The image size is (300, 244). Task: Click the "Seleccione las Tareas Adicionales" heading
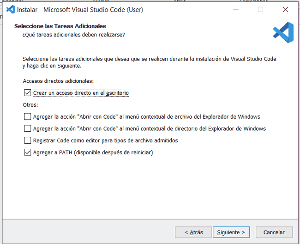click(60, 26)
